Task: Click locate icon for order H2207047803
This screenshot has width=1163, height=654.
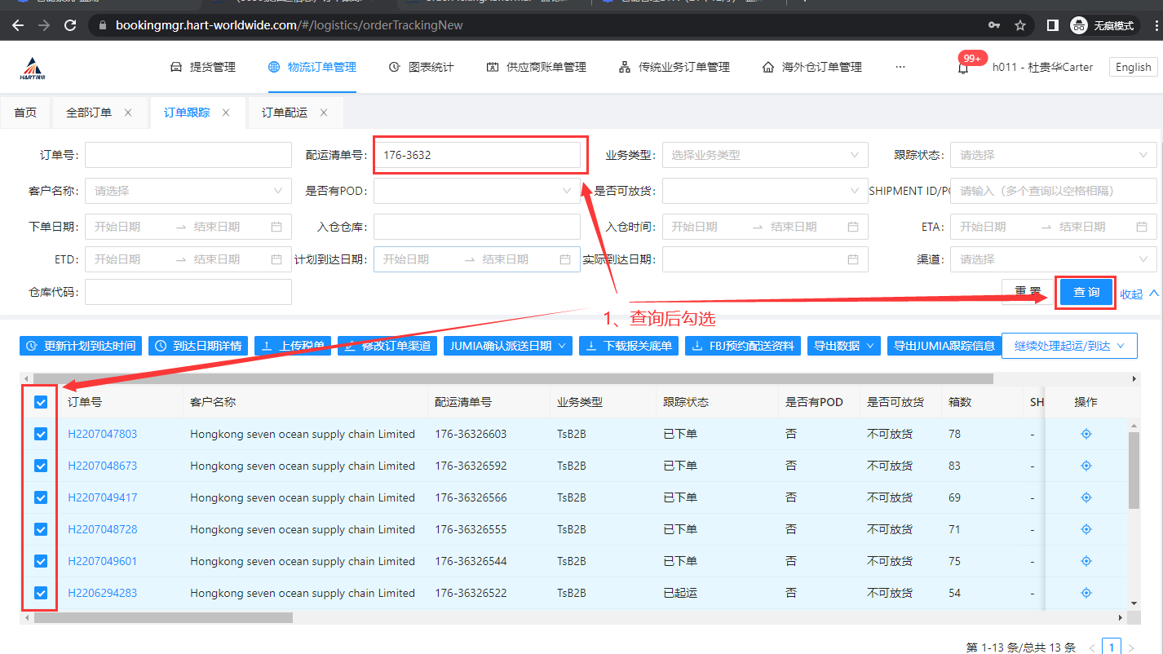Action: (1086, 434)
